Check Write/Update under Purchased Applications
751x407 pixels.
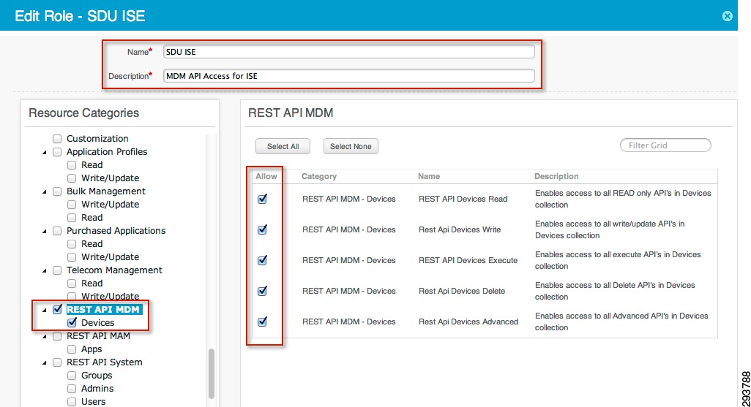[71, 257]
